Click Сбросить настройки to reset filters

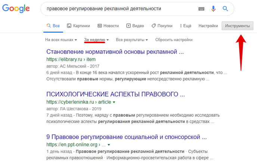(174, 39)
